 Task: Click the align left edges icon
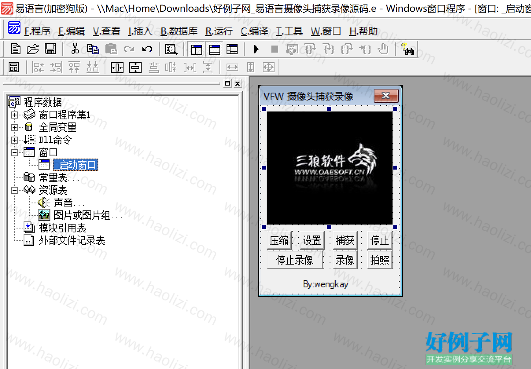point(38,67)
